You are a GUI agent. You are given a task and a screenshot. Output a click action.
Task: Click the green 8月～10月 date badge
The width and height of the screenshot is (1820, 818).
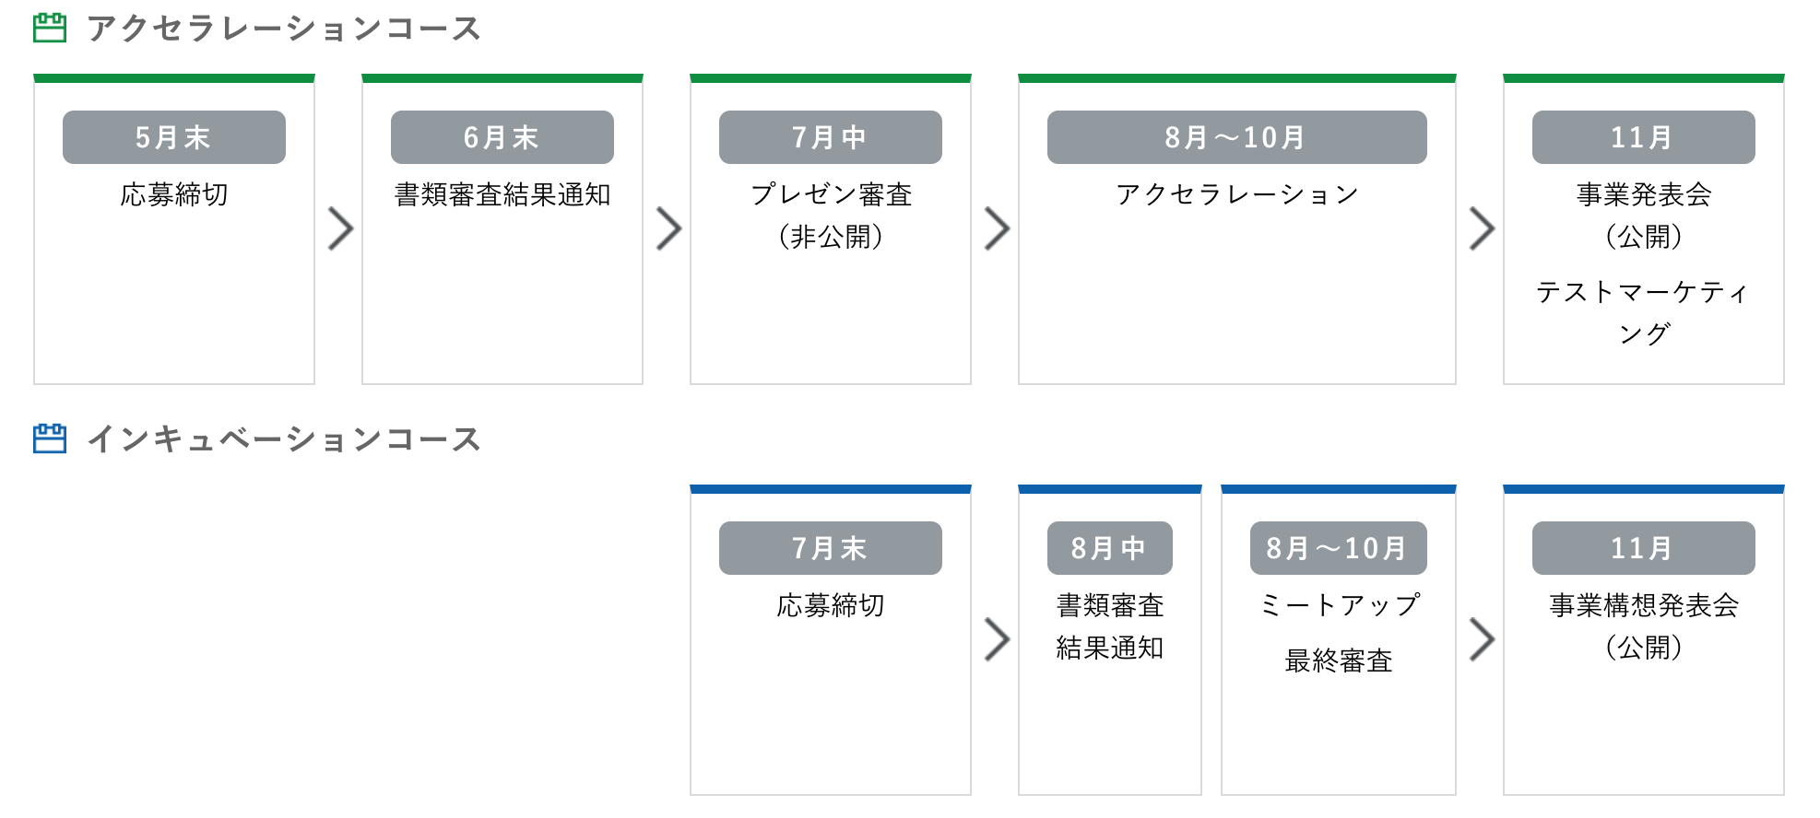[1237, 137]
